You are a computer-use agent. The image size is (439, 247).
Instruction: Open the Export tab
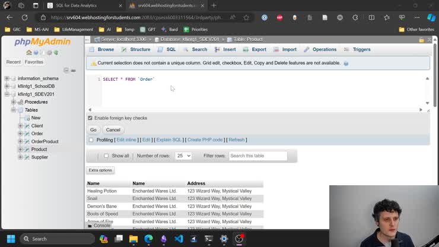coord(255,49)
